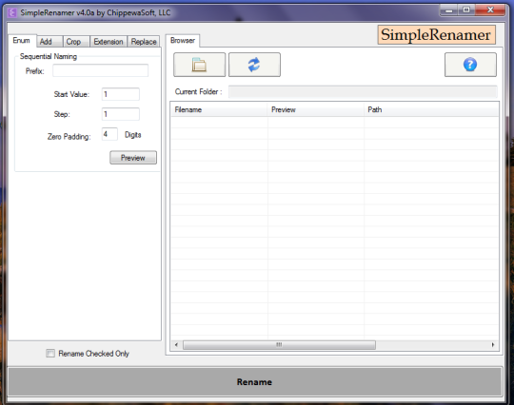
Task: Select the Replace tab
Action: 144,42
